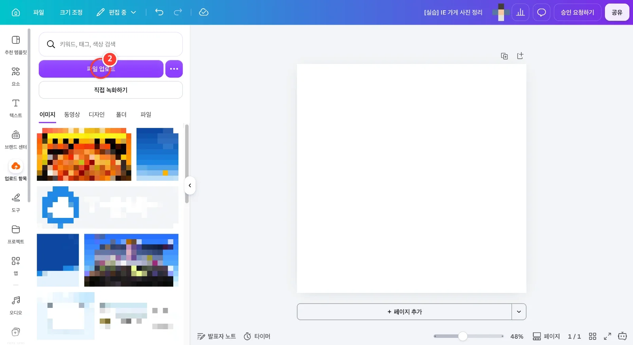Click the 1 / 1 page indicator
633x345 pixels.
click(574, 336)
